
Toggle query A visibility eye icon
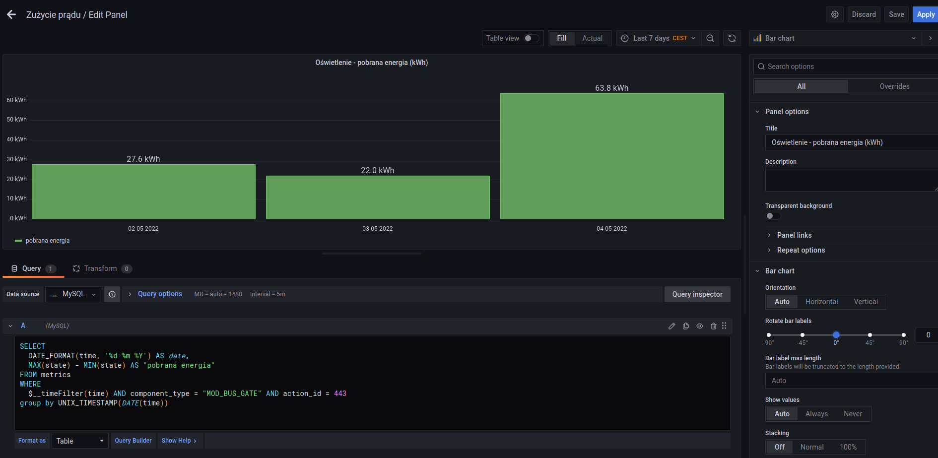point(700,326)
